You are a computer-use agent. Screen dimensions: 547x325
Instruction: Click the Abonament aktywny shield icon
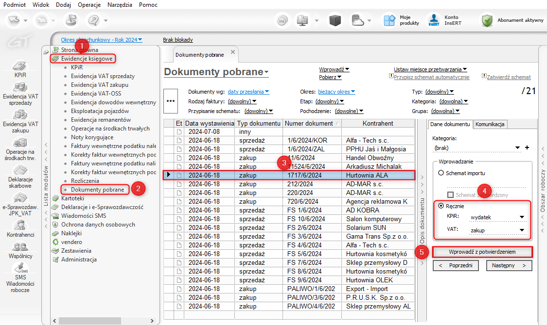pos(487,20)
